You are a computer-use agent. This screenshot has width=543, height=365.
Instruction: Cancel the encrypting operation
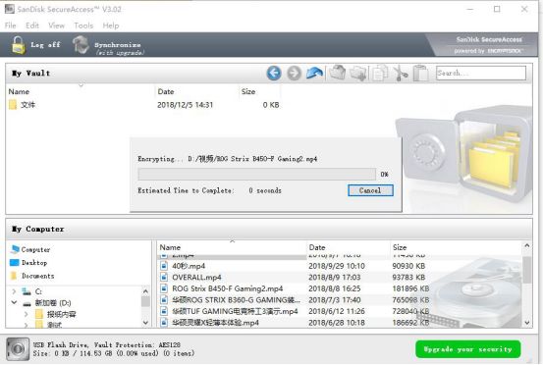pos(370,190)
